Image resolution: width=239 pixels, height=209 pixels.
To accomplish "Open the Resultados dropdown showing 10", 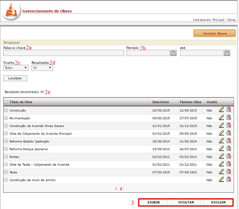I will 42,68.
